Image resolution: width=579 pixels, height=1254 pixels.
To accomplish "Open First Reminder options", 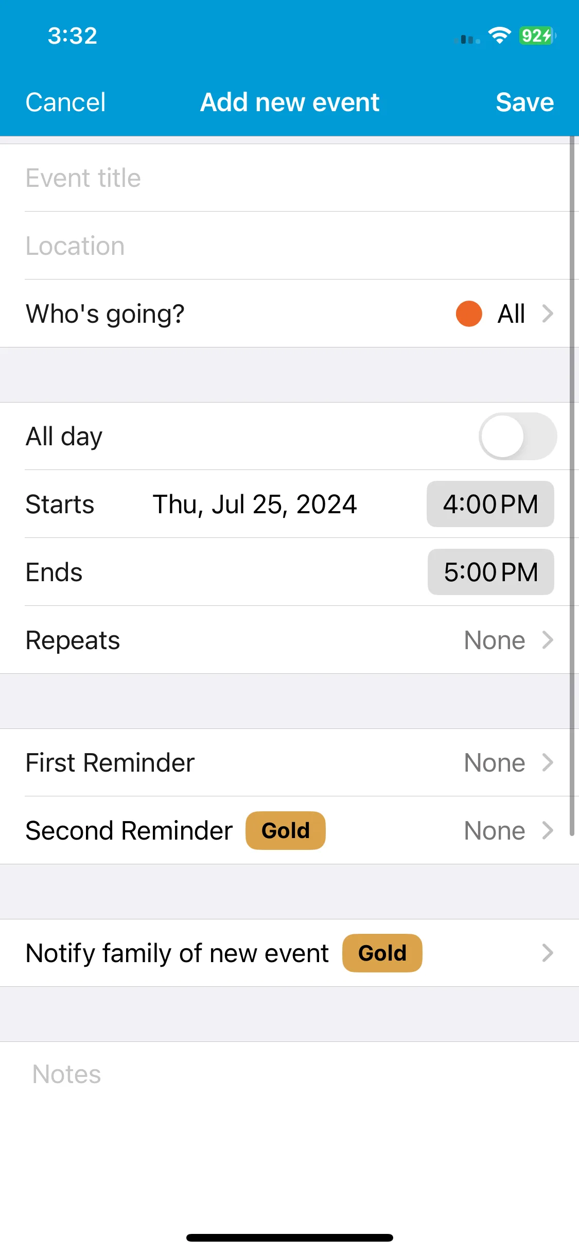I will click(x=289, y=762).
